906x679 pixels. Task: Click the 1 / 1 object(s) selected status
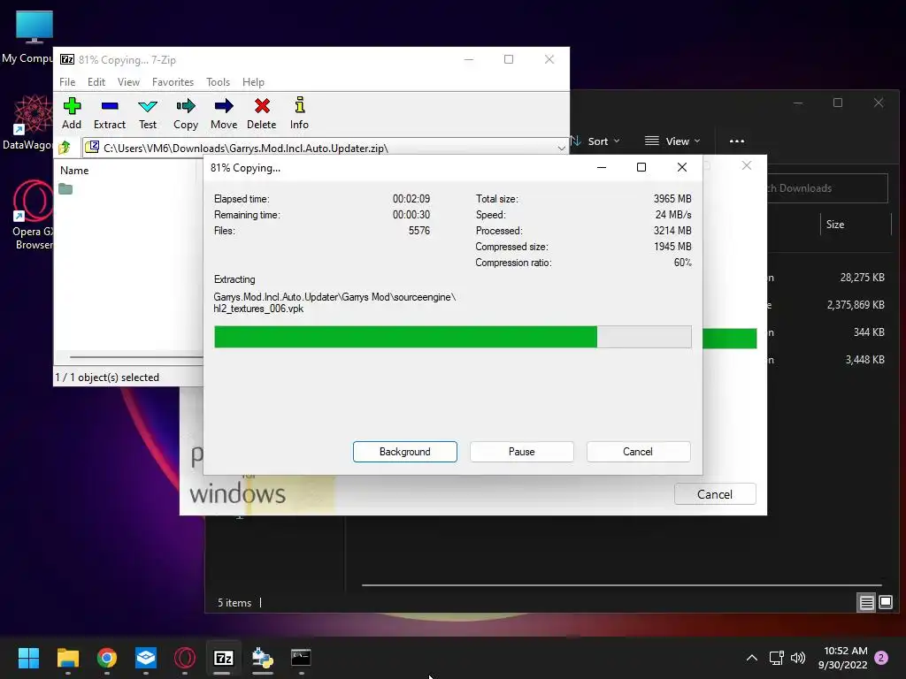point(107,377)
